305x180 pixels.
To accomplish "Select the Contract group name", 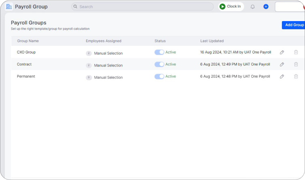I will (x=24, y=64).
